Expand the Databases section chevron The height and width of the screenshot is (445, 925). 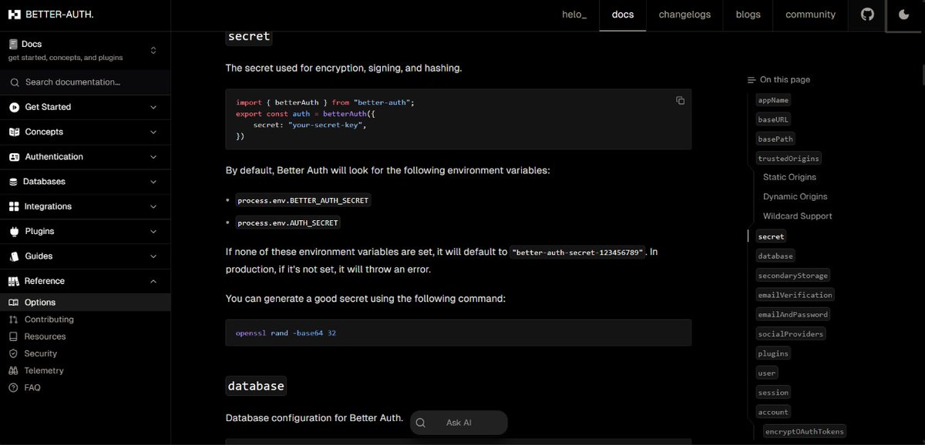coord(153,182)
